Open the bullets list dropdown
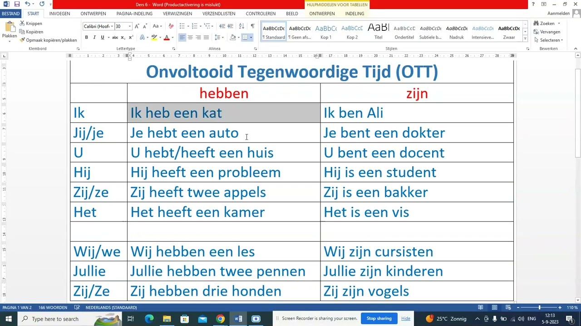Screen dimensions: 581x326 pyautogui.click(x=188, y=26)
